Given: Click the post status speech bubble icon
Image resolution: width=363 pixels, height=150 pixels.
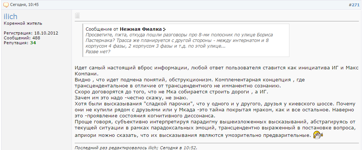Looking at the screenshot, I should coord(6,5).
